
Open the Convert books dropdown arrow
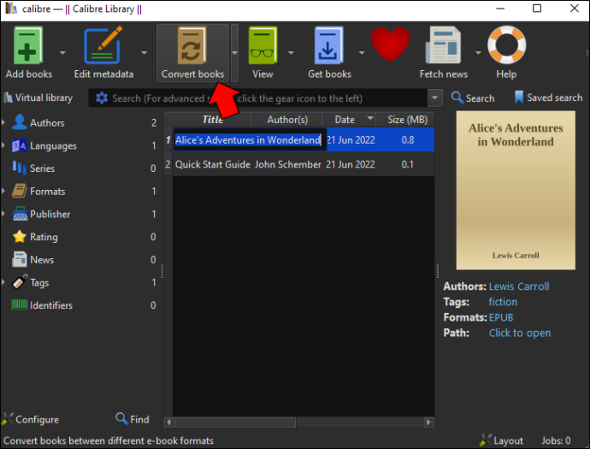pyautogui.click(x=234, y=53)
